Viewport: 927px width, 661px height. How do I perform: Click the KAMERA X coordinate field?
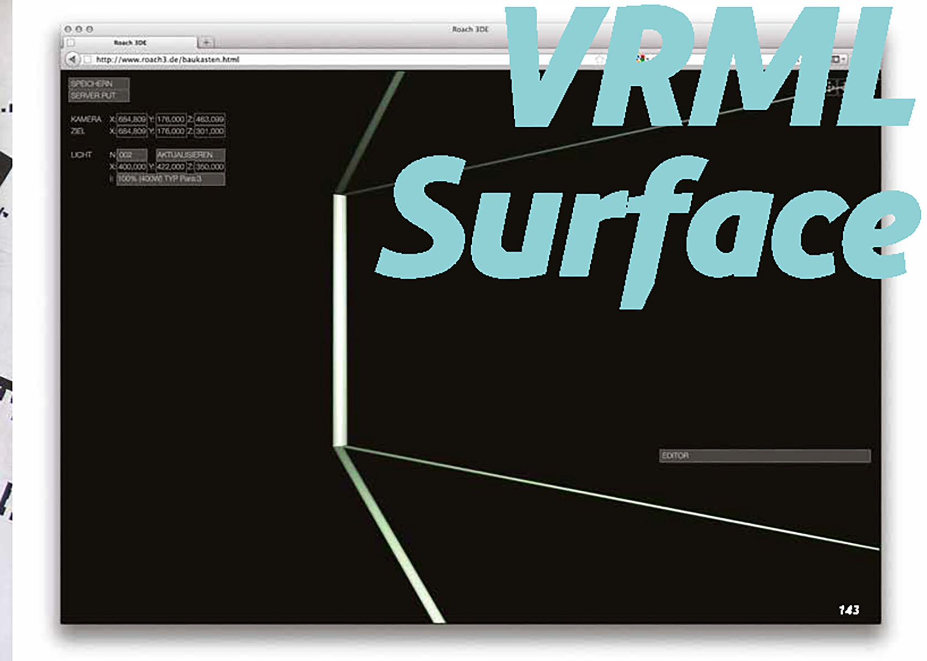132,119
